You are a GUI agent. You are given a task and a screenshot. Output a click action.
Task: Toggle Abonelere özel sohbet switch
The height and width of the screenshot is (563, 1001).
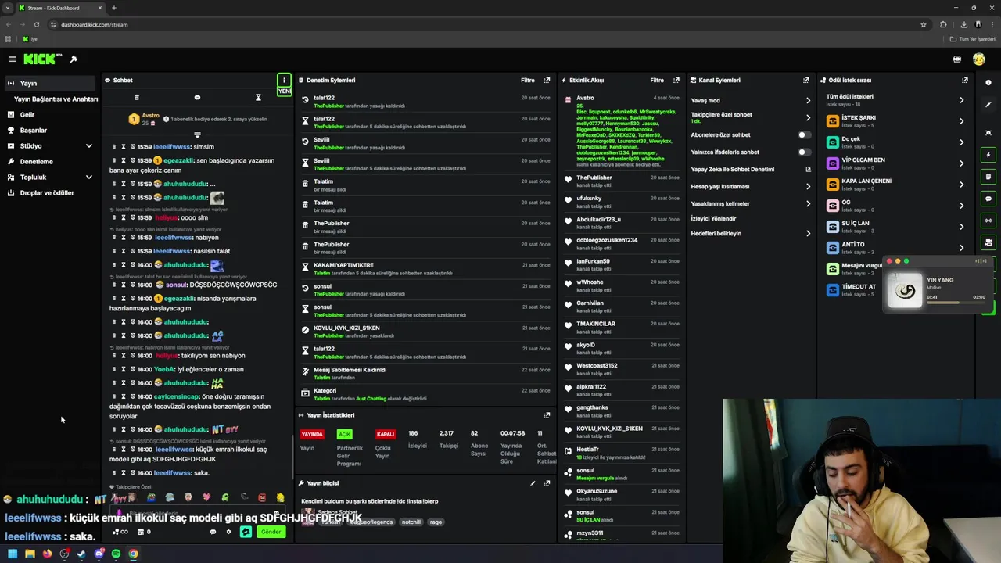(804, 134)
